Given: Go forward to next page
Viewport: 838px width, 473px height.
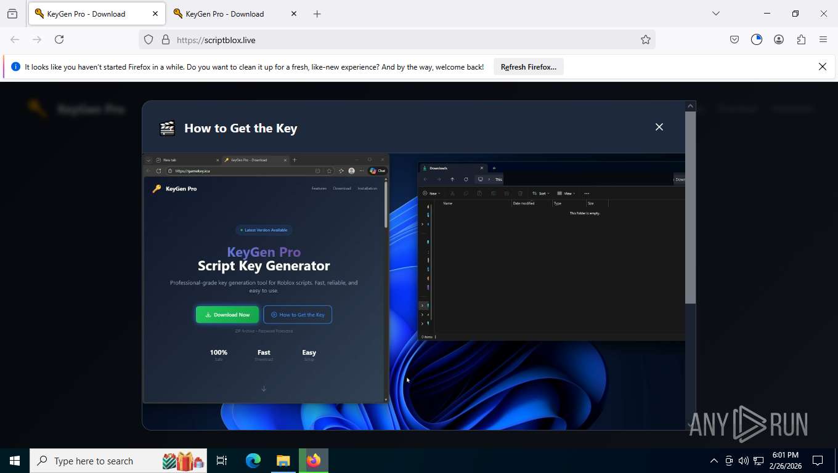Looking at the screenshot, I should (x=37, y=39).
